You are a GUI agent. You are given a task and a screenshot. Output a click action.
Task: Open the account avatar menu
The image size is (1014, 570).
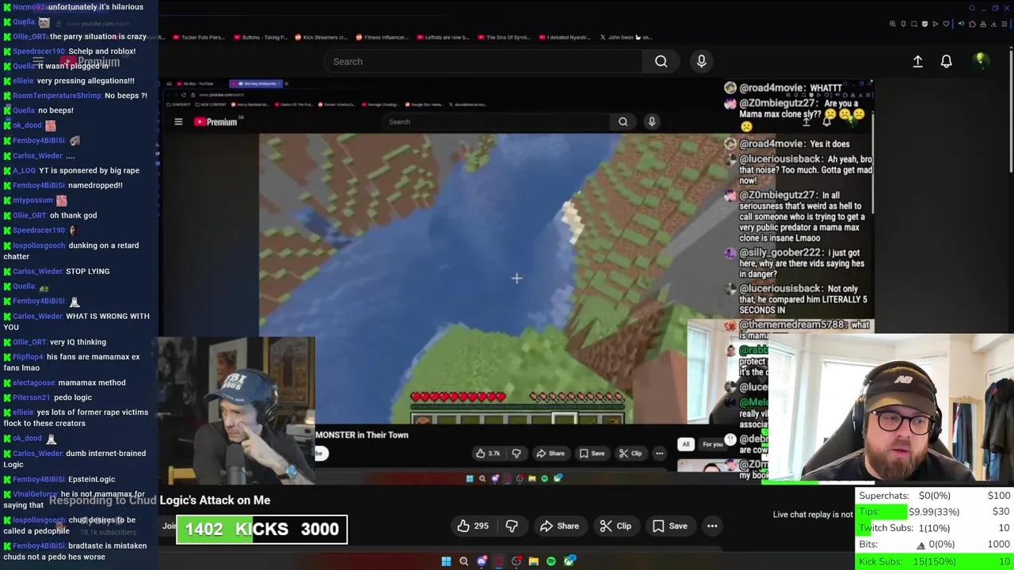[981, 60]
